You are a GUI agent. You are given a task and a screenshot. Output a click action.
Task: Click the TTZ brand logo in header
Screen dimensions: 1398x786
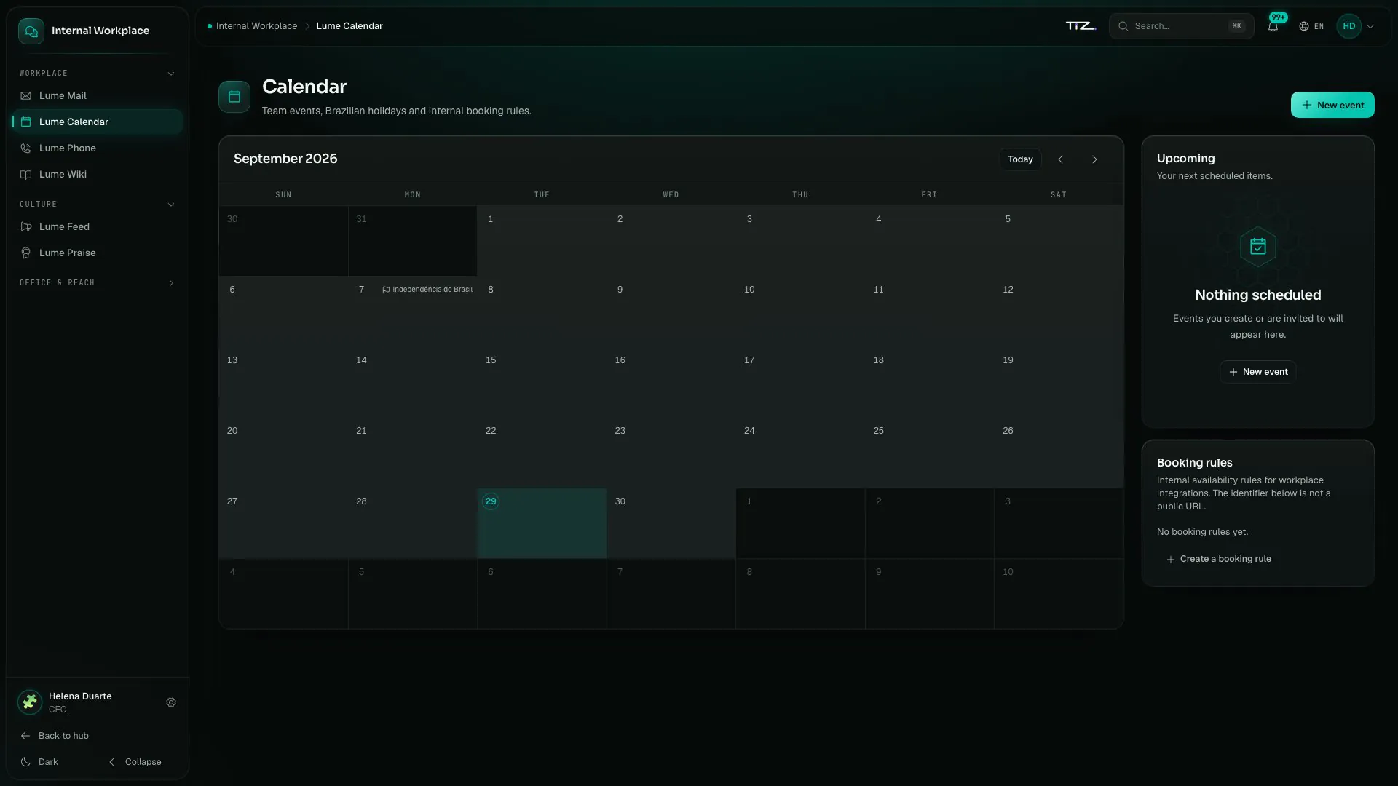[x=1081, y=26]
